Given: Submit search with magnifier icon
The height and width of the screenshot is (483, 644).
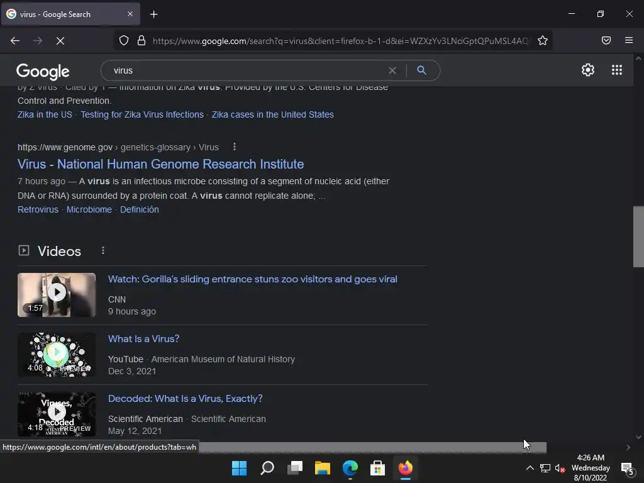Looking at the screenshot, I should (x=421, y=70).
